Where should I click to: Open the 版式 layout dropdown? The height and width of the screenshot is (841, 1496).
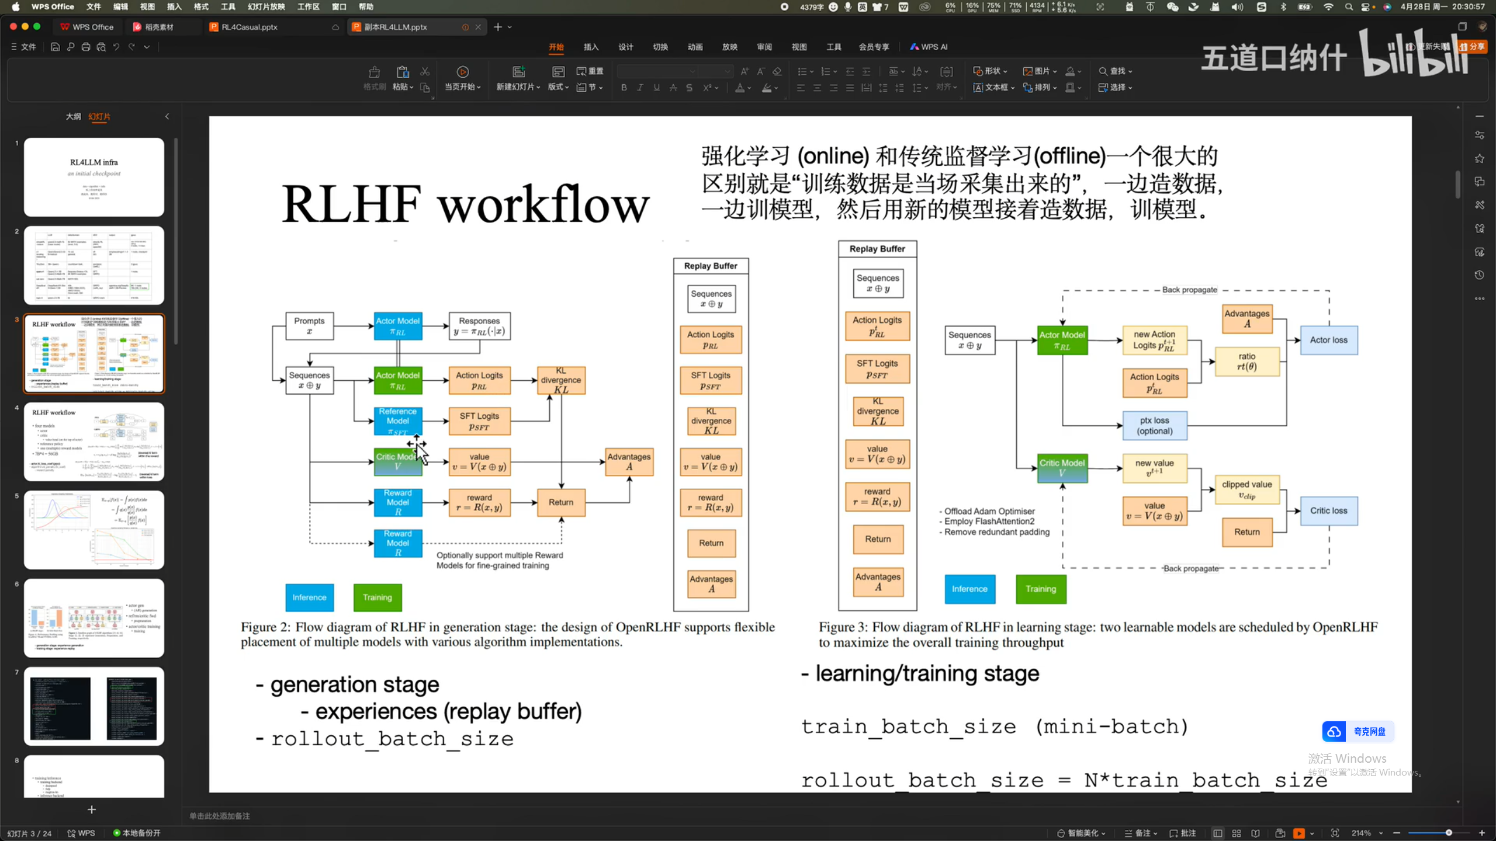tap(558, 87)
